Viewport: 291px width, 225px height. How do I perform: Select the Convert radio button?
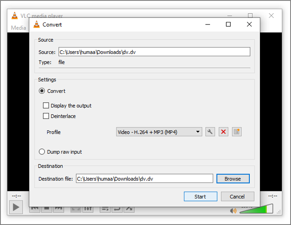[42, 91]
